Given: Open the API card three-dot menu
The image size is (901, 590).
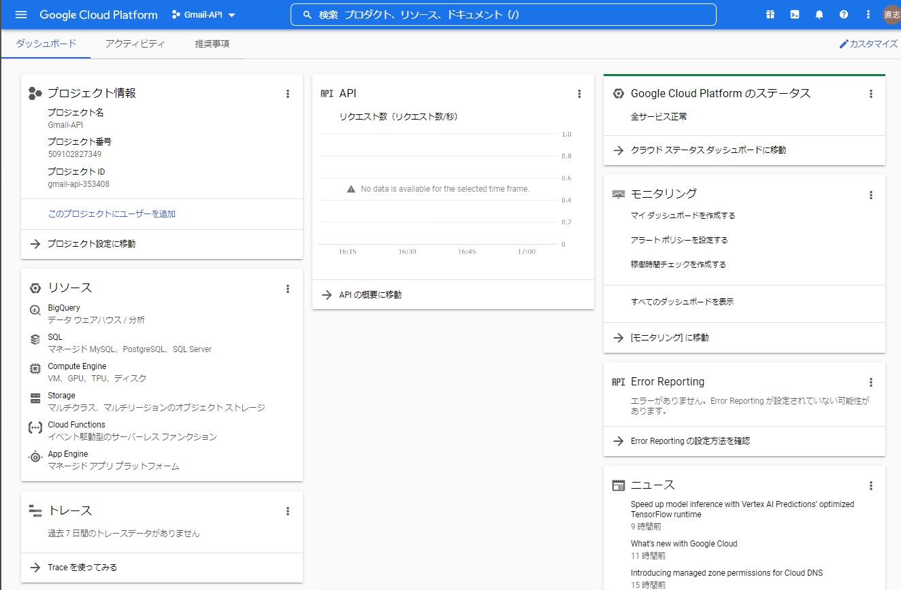Looking at the screenshot, I should pos(579,94).
